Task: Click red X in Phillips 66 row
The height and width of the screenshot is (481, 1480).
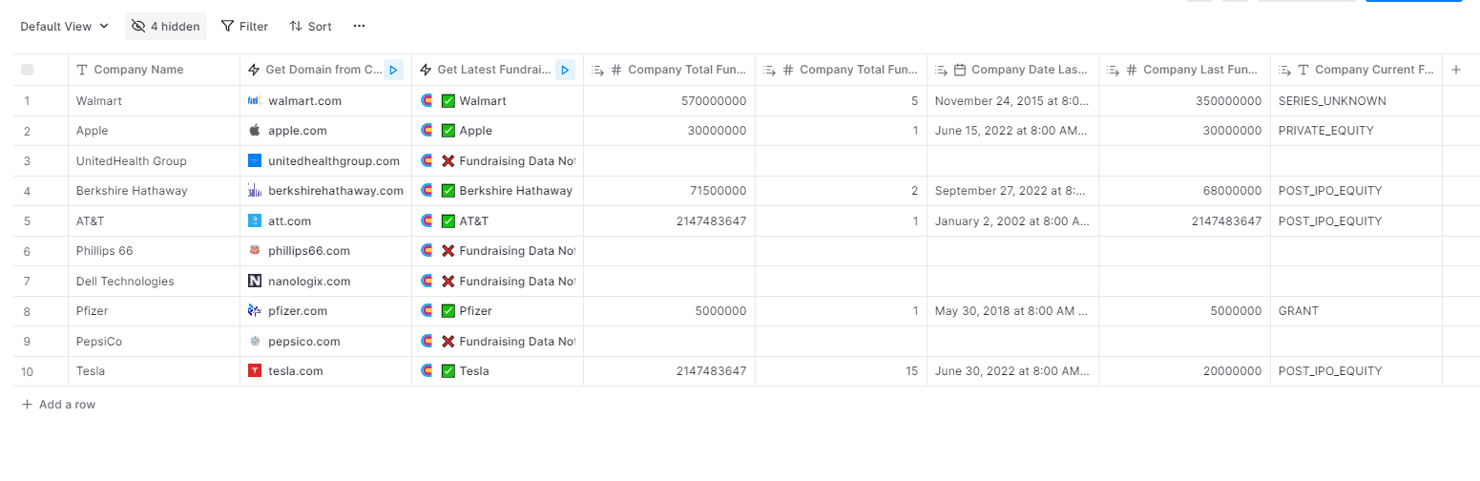Action: pos(448,251)
